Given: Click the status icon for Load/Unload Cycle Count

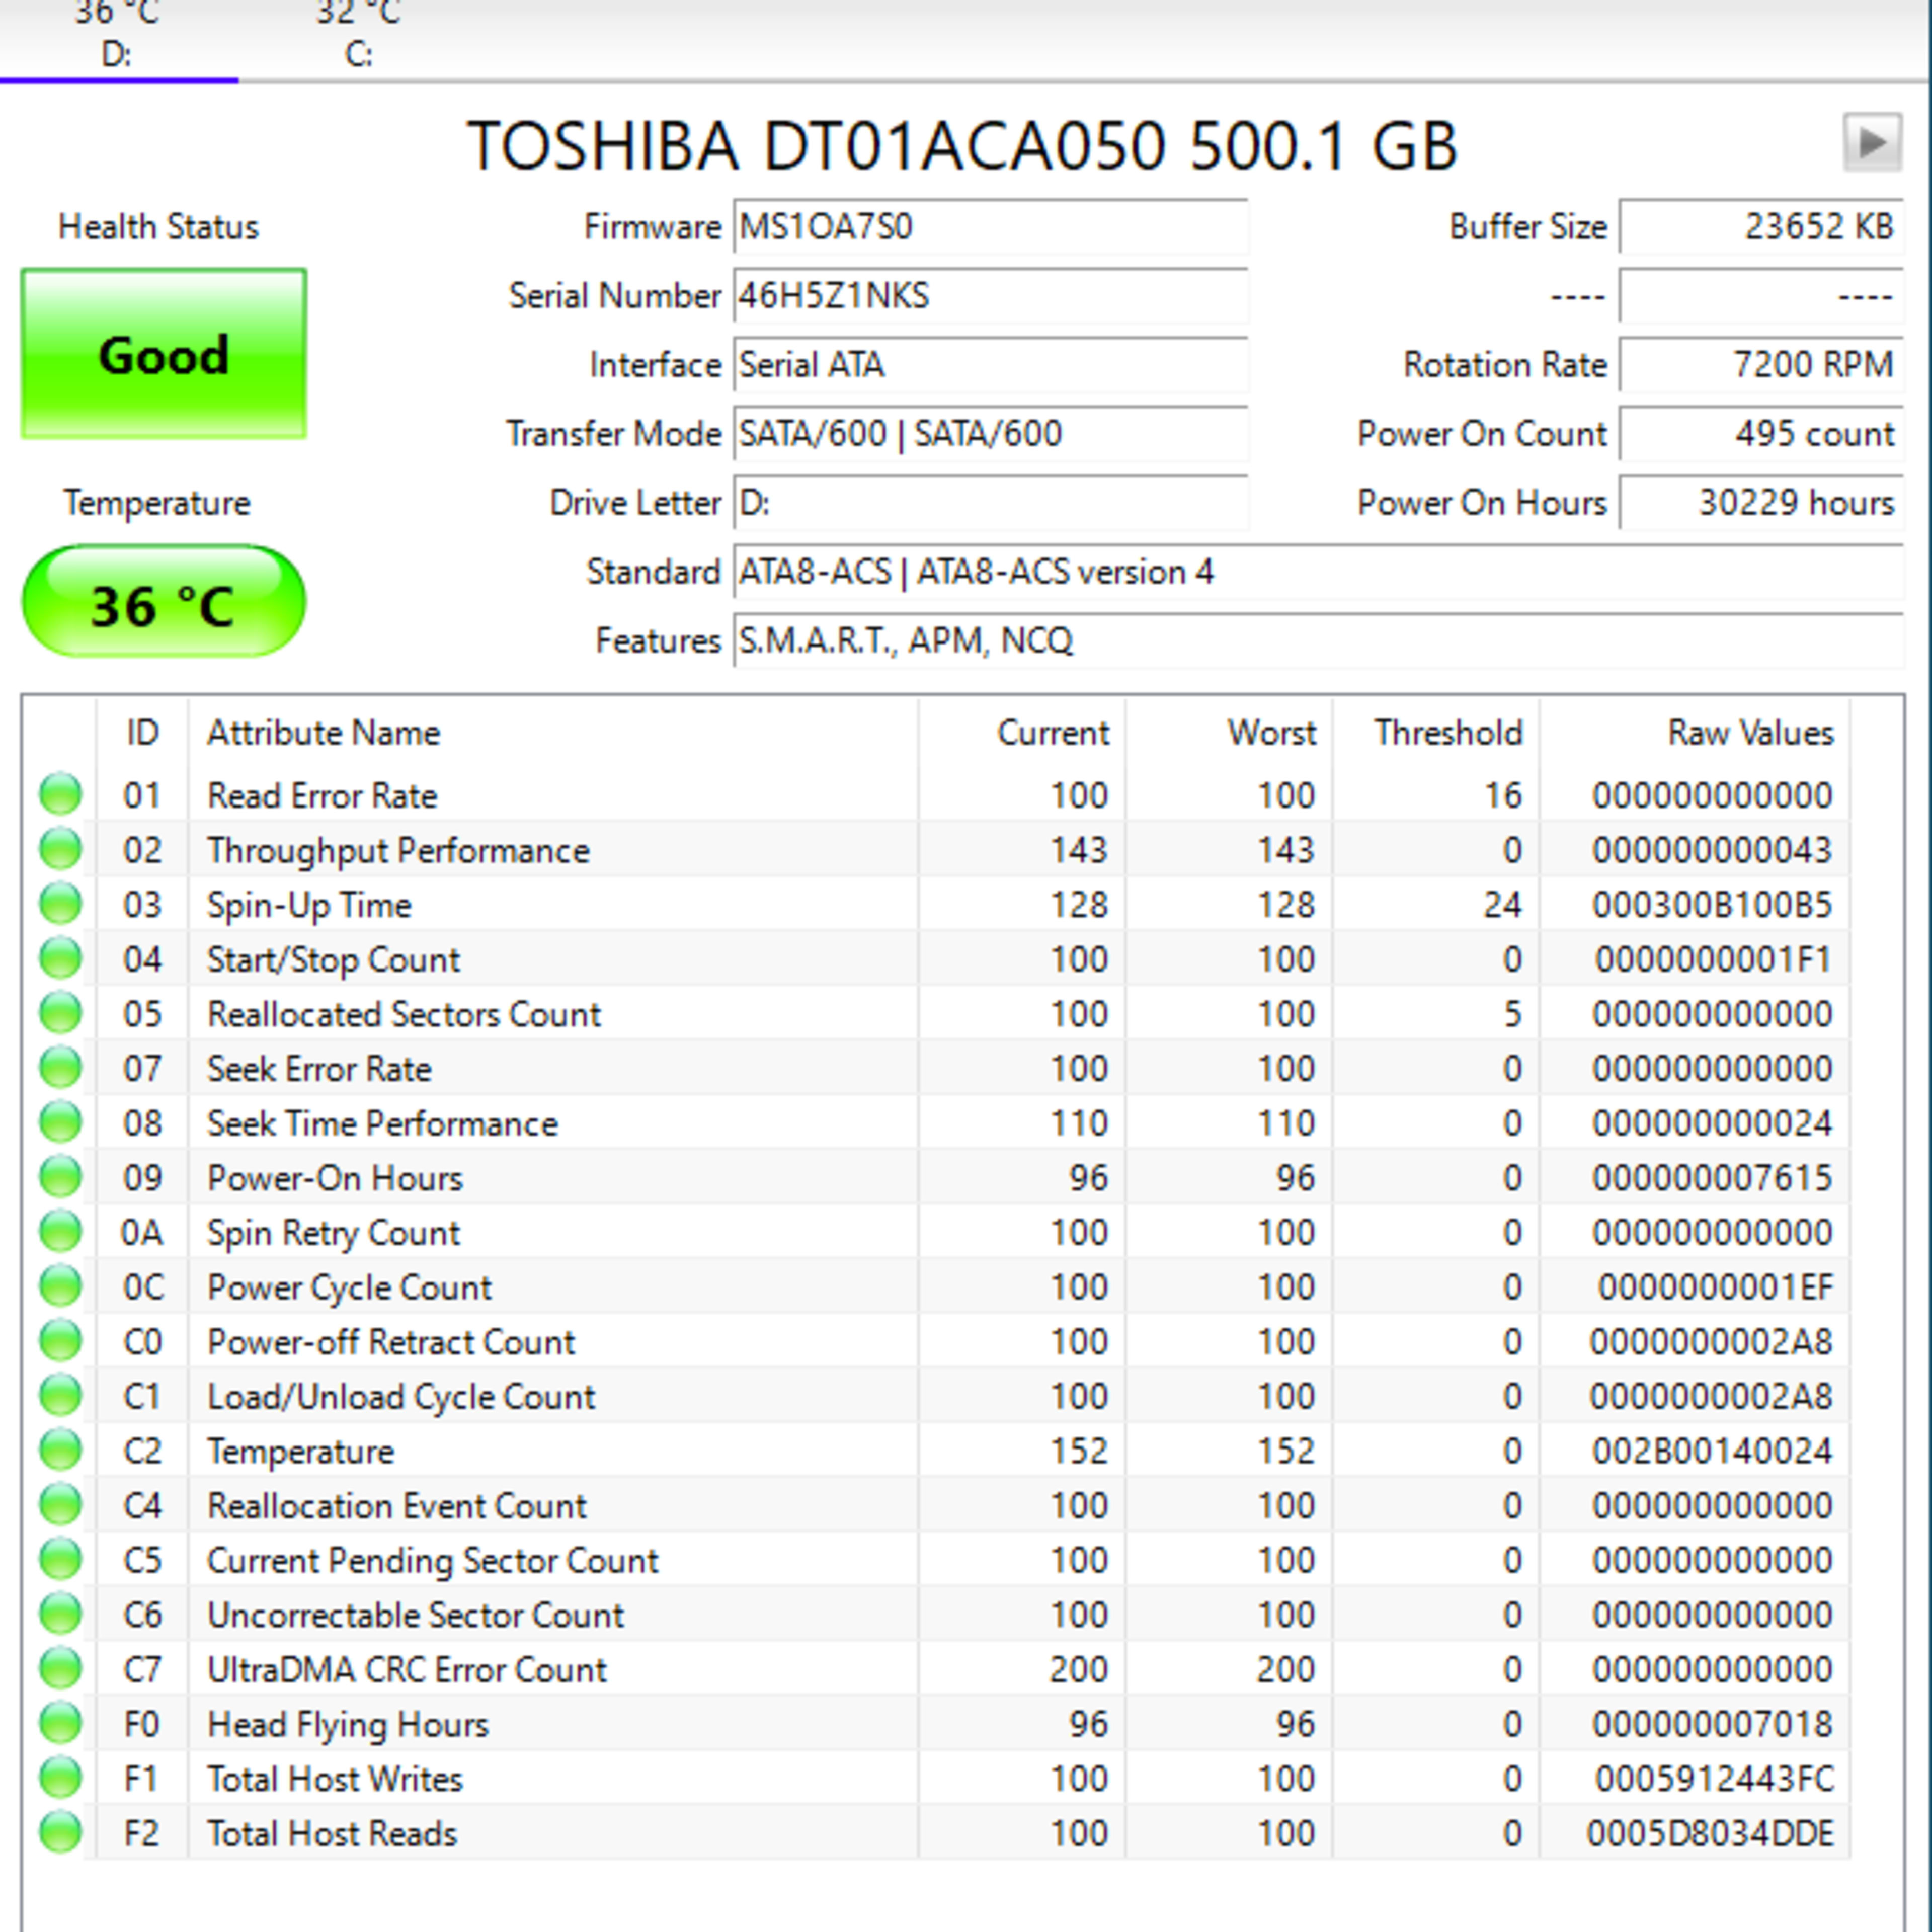Looking at the screenshot, I should 60,1395.
